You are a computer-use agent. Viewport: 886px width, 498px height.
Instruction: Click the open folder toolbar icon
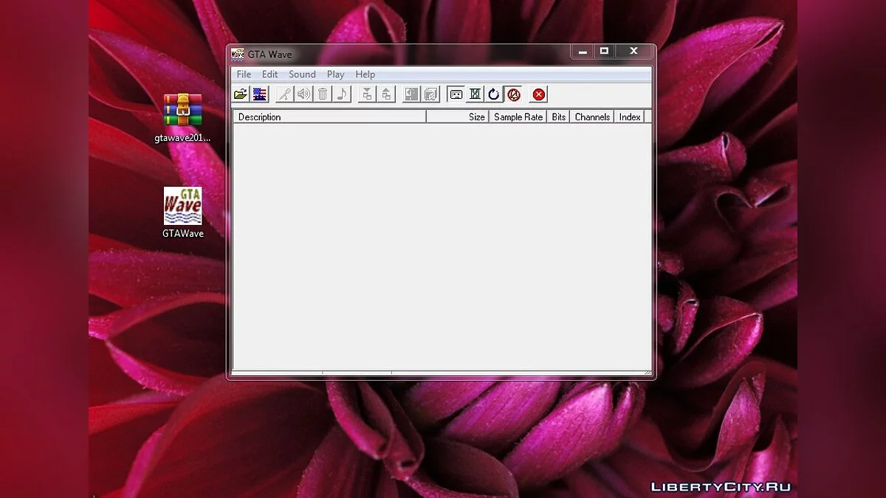(x=241, y=94)
